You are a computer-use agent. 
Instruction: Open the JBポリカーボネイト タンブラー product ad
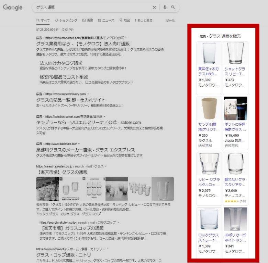(235, 238)
